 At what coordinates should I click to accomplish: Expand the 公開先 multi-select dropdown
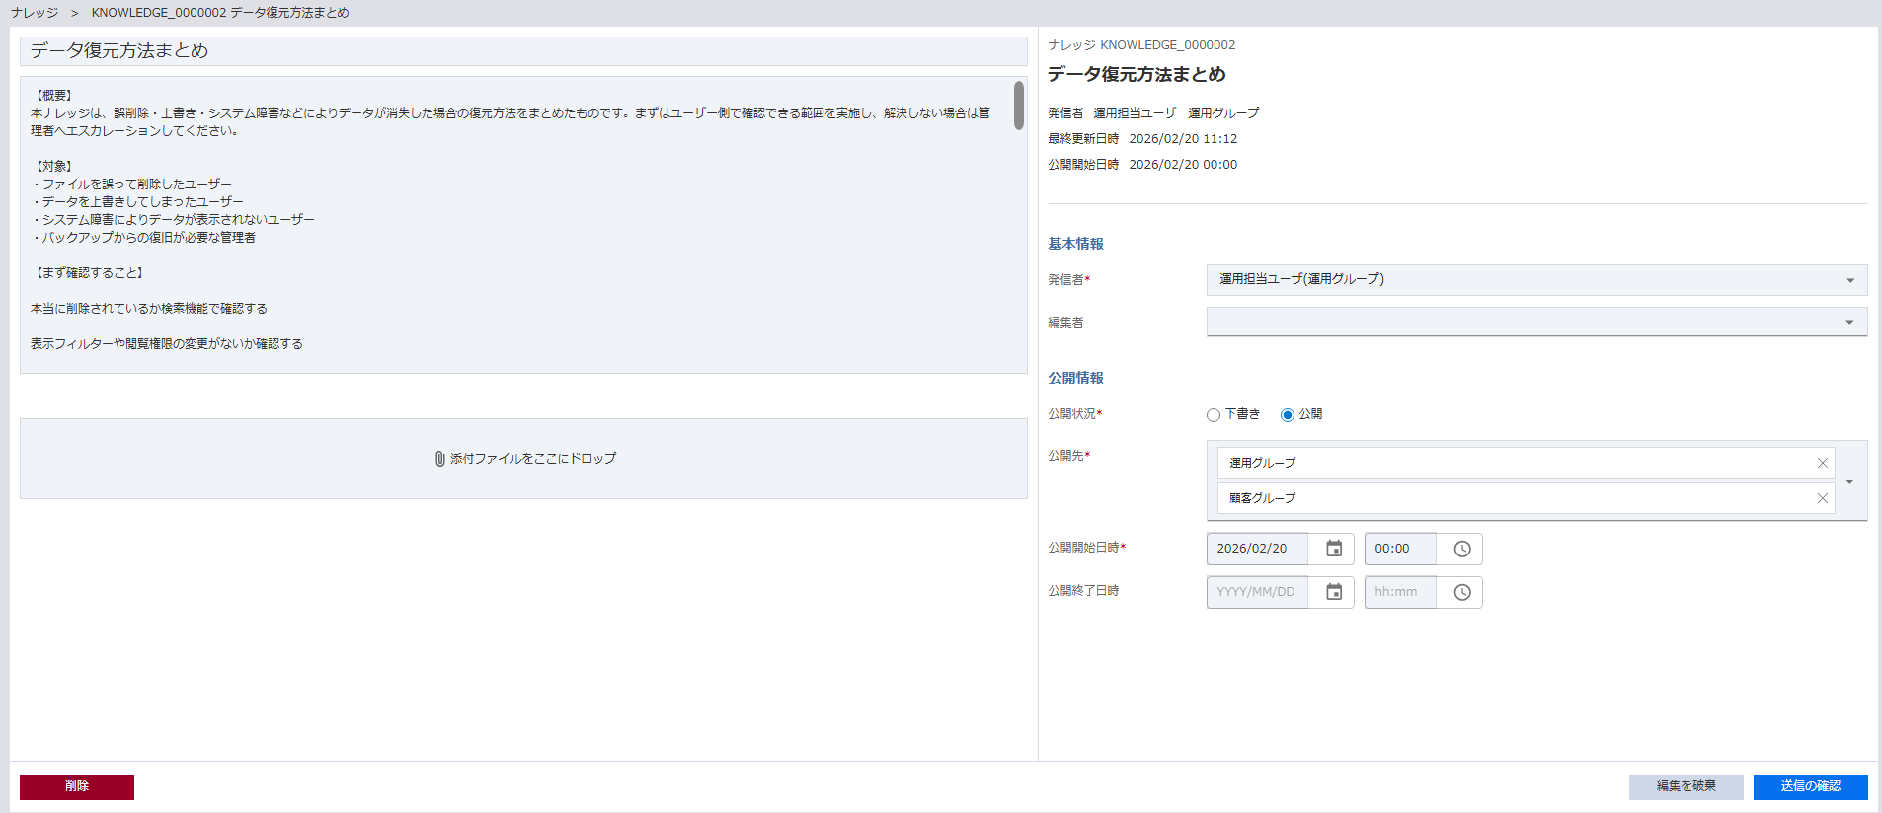(x=1849, y=481)
